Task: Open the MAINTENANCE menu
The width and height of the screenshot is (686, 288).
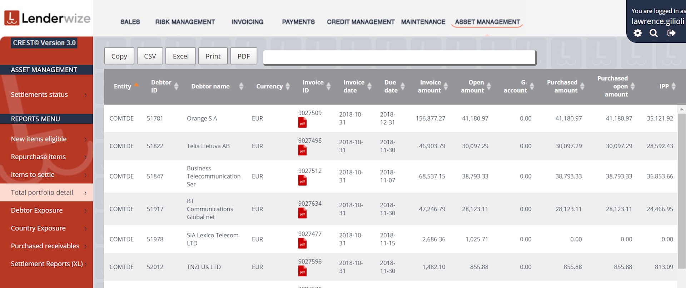Action: 423,22
